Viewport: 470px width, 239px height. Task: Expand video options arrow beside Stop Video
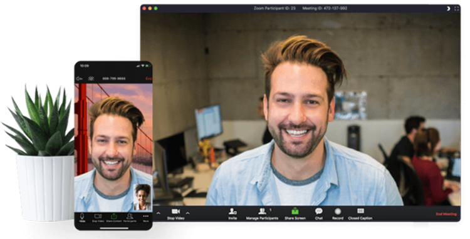pyautogui.click(x=187, y=213)
